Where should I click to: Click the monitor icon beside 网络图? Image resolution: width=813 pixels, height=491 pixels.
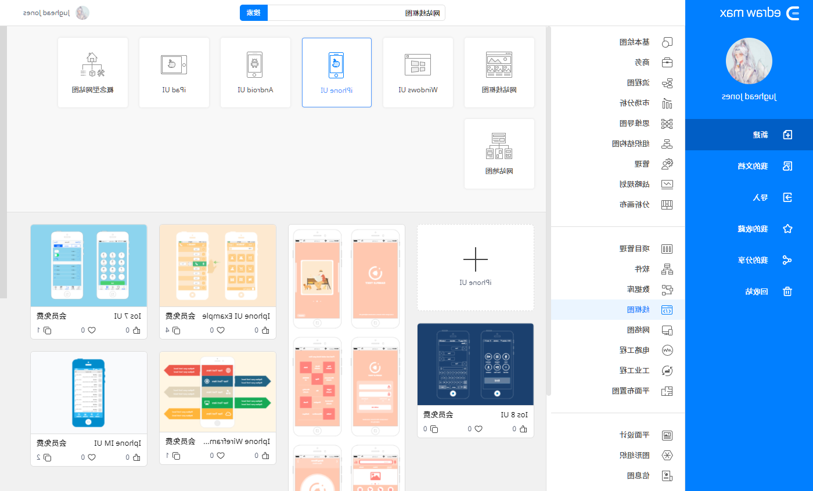[667, 330]
